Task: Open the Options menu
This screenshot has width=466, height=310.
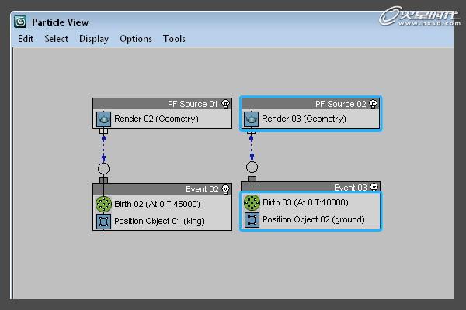Action: (136, 39)
